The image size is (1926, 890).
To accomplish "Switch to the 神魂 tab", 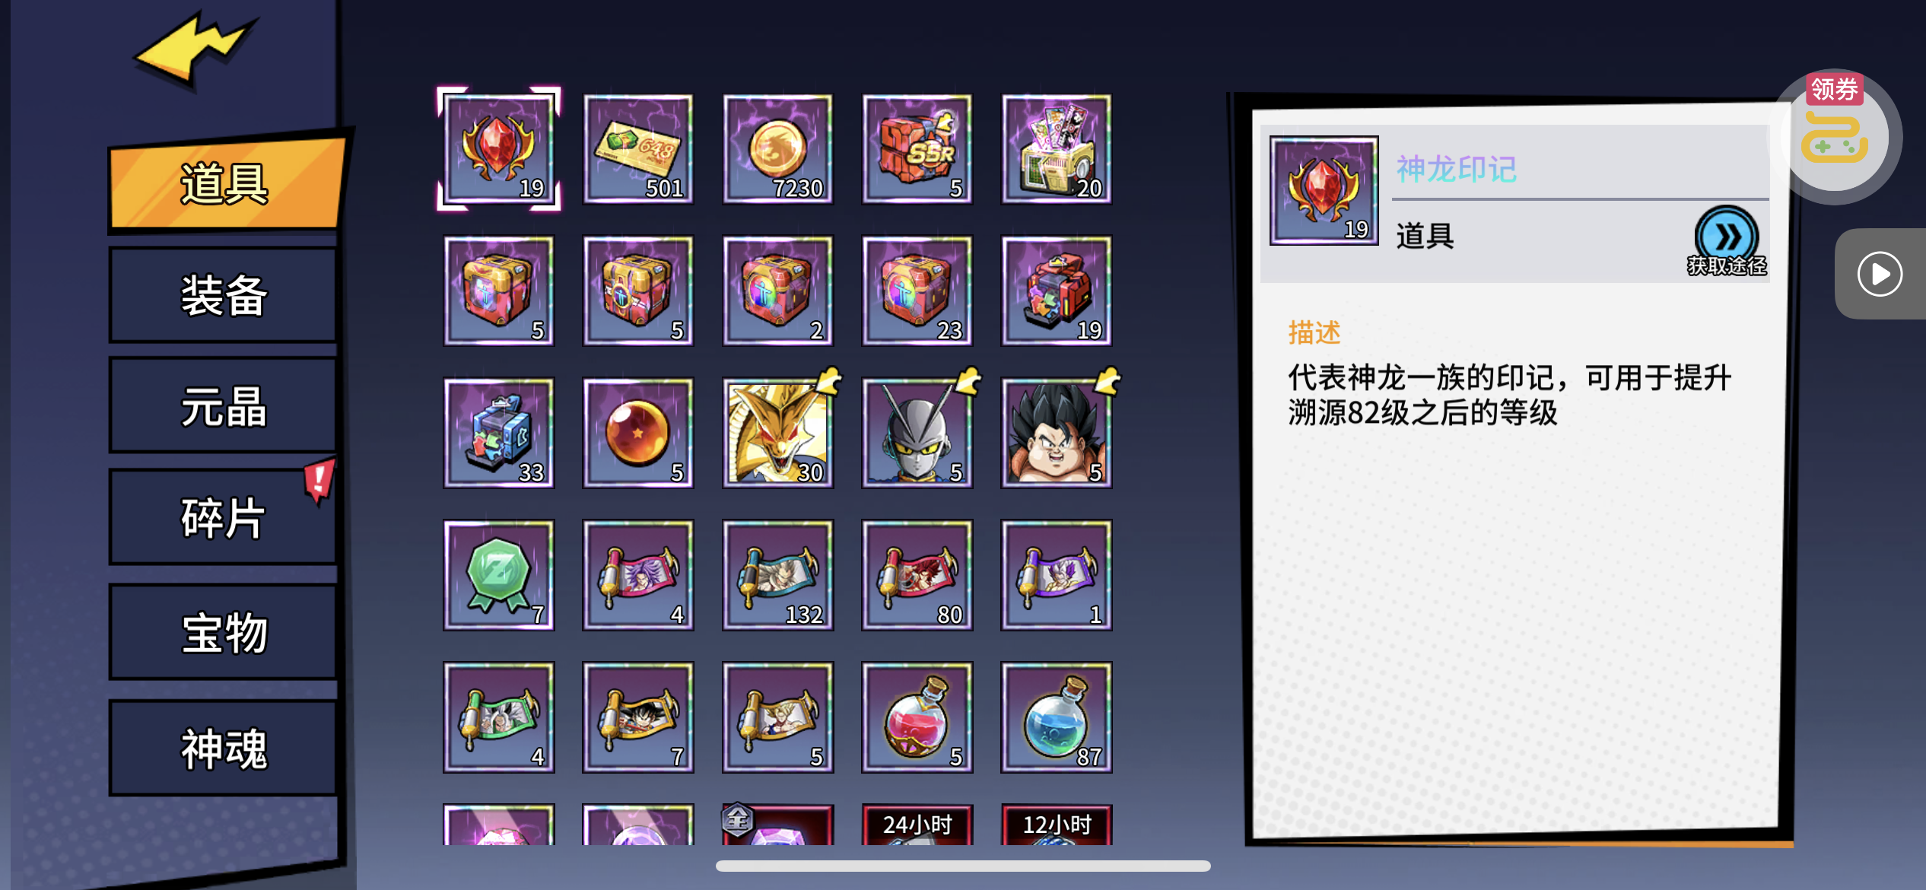I will tap(224, 749).
